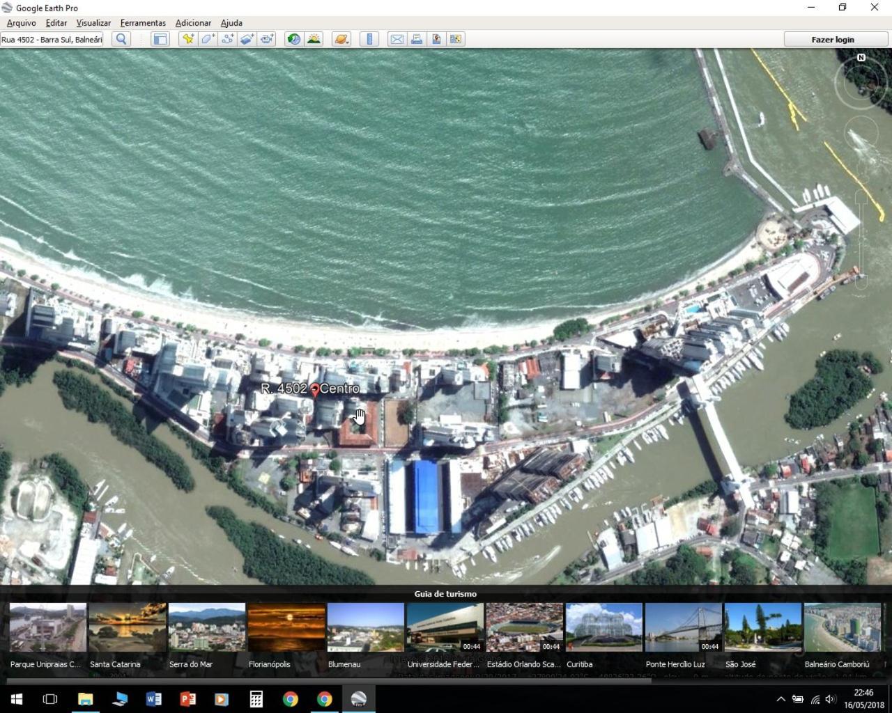Select the ruler measuring tool

coord(369,39)
